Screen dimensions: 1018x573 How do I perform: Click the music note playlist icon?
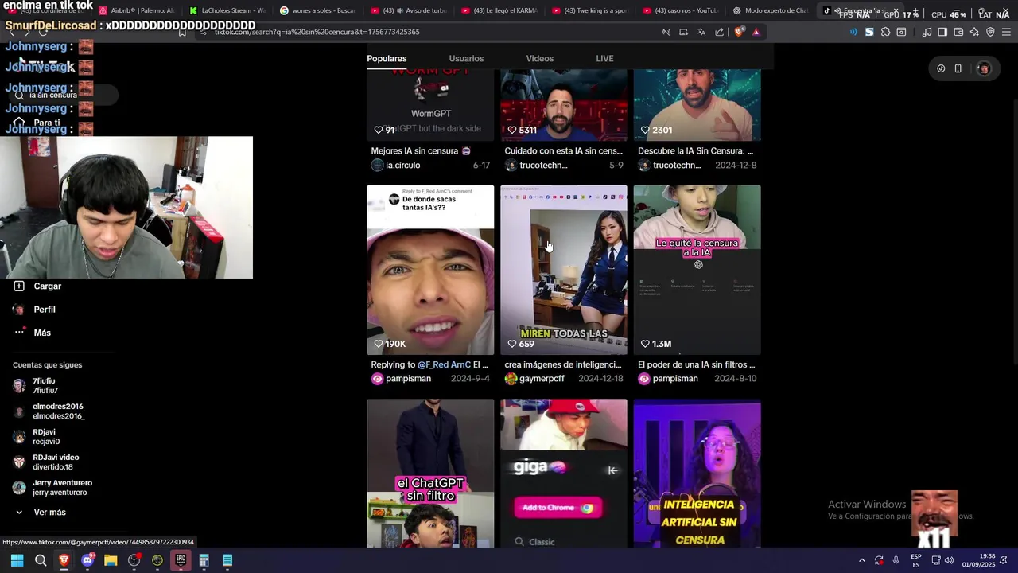pos(927,32)
